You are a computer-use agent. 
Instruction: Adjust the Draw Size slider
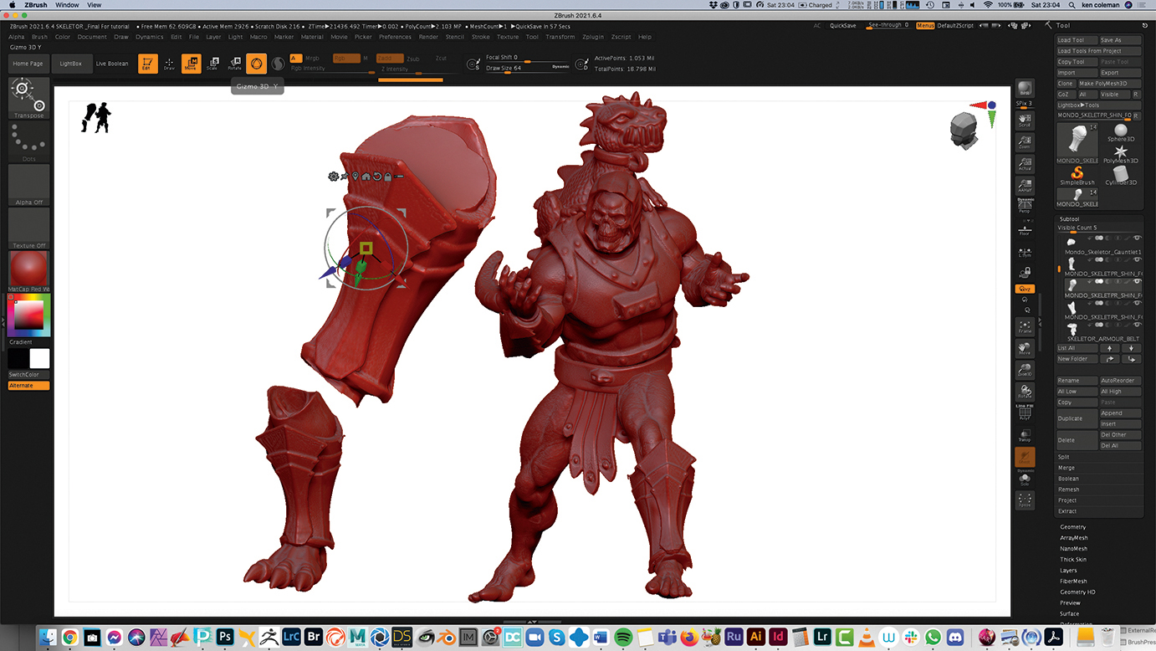(527, 69)
